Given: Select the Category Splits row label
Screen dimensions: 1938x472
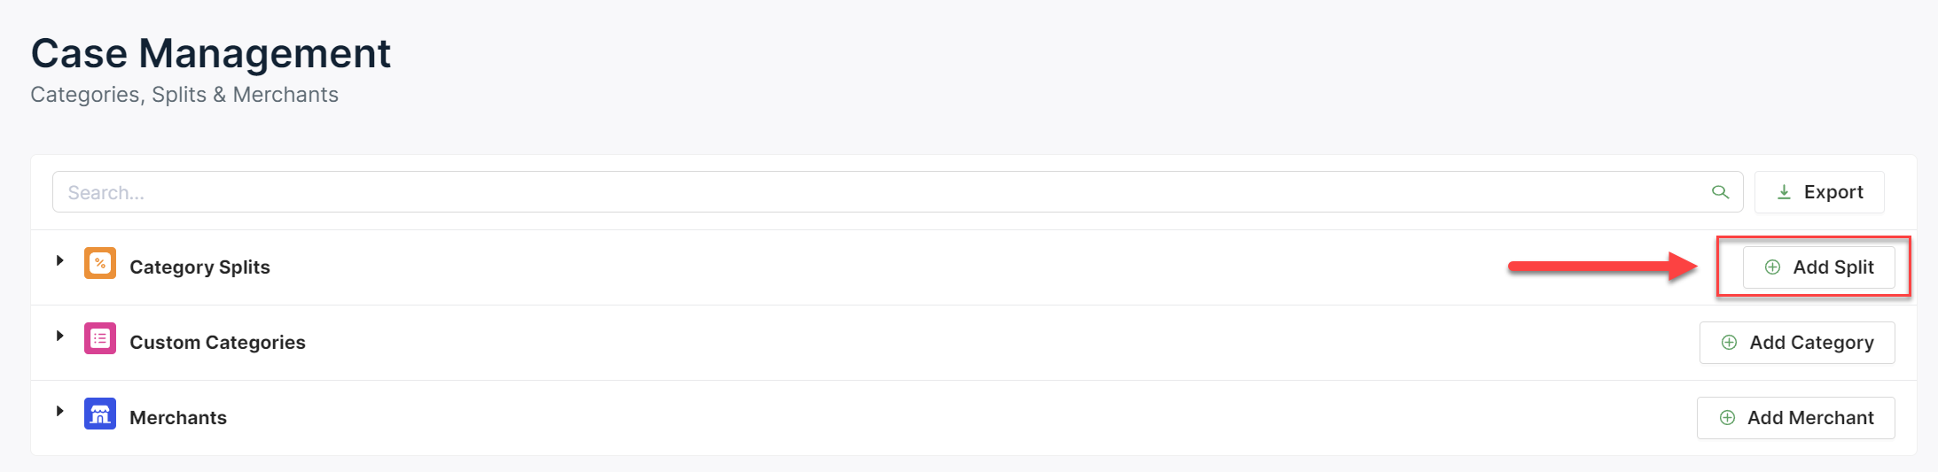Looking at the screenshot, I should pyautogui.click(x=199, y=267).
